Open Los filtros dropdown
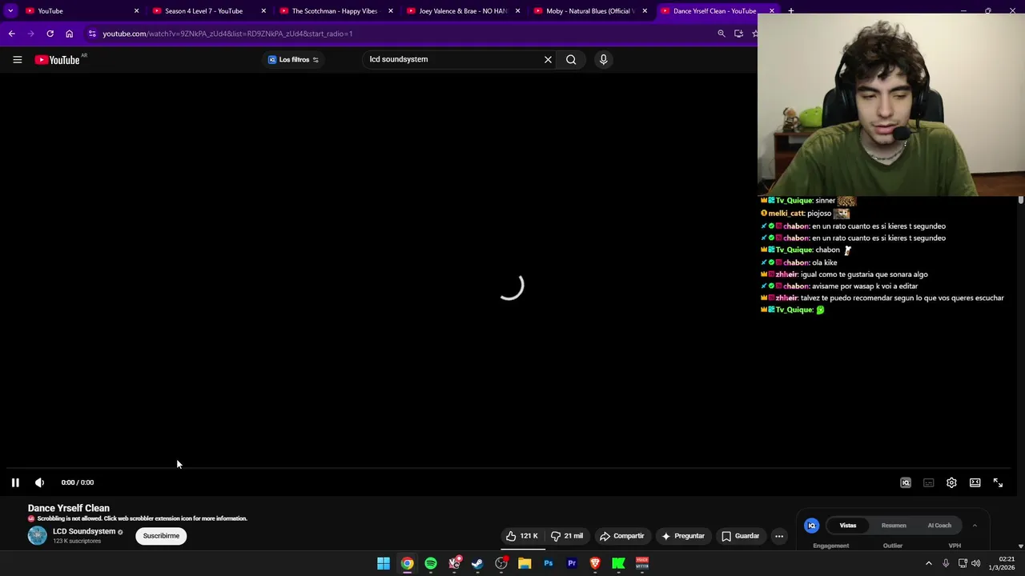Screen dimensions: 1025x576 coord(293,59)
